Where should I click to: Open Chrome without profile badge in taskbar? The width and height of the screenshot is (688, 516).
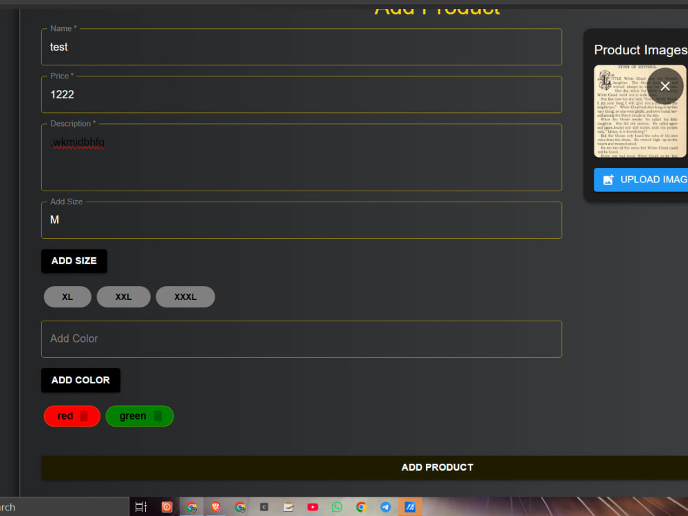(x=361, y=507)
